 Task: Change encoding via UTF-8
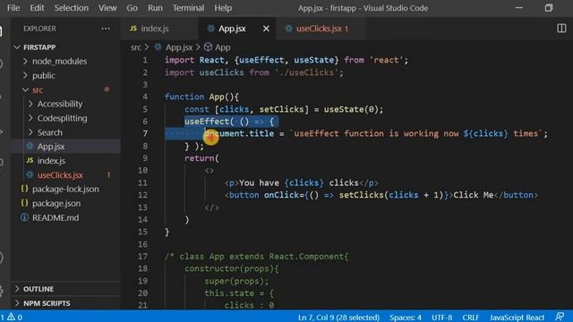pyautogui.click(x=441, y=318)
